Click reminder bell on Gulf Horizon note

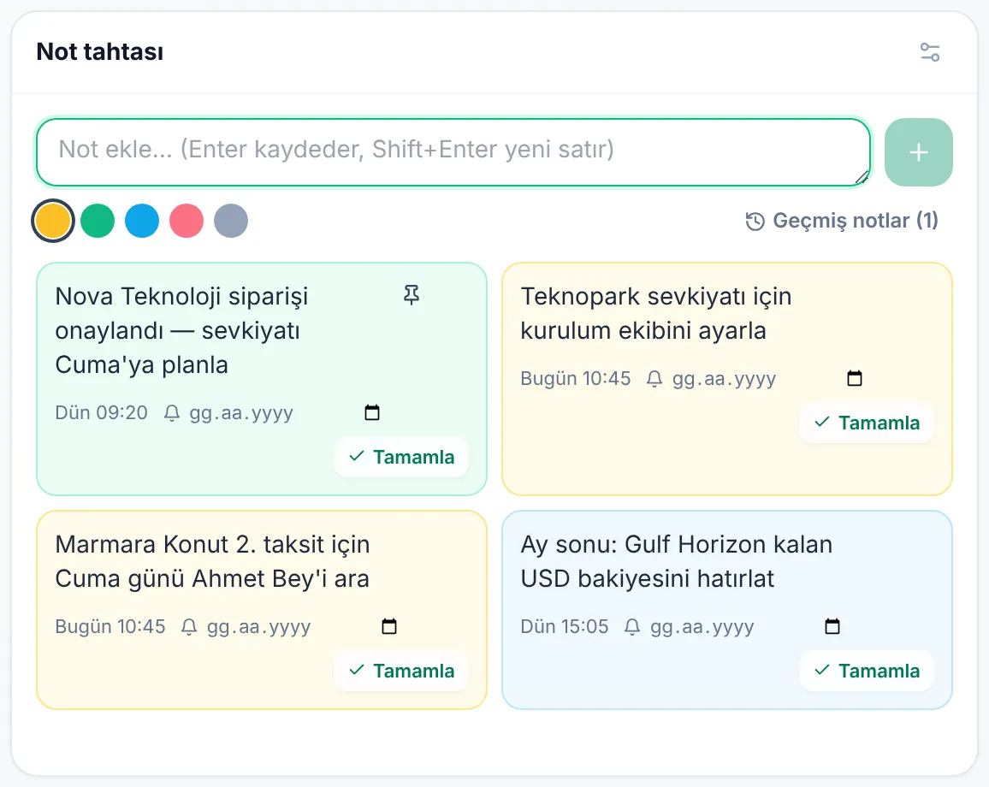pos(632,627)
